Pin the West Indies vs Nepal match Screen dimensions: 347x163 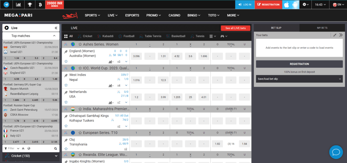[x=66, y=75]
